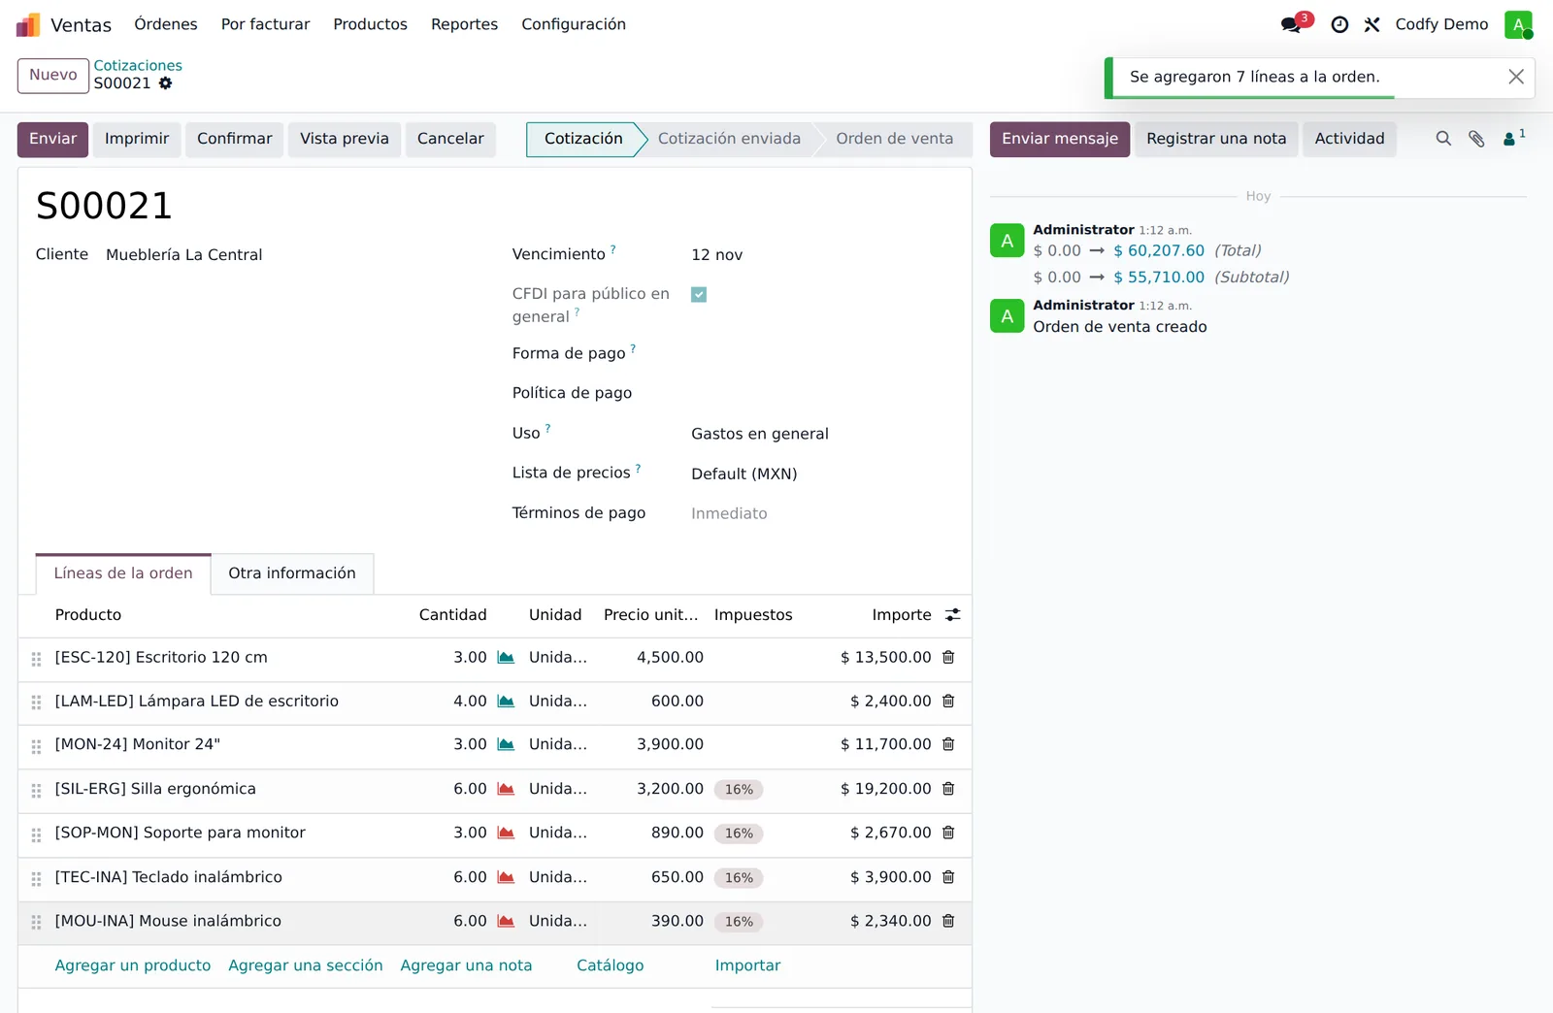The image size is (1553, 1013).
Task: Click Enviar mensaje in the chatter
Action: point(1060,139)
